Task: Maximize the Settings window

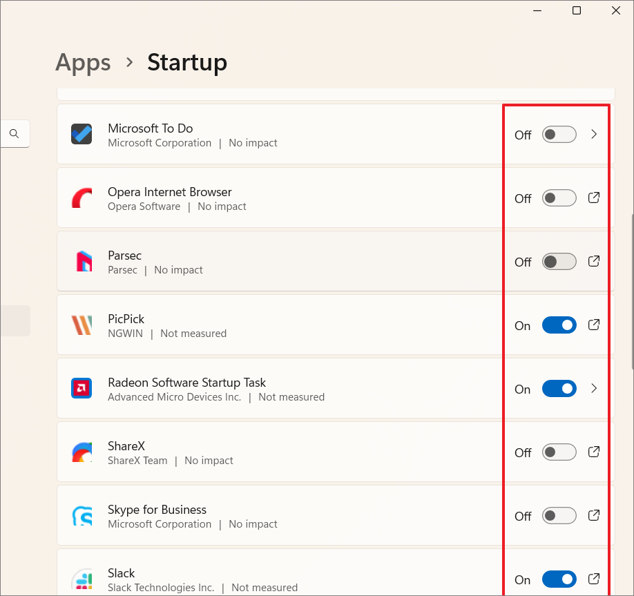Action: [577, 10]
